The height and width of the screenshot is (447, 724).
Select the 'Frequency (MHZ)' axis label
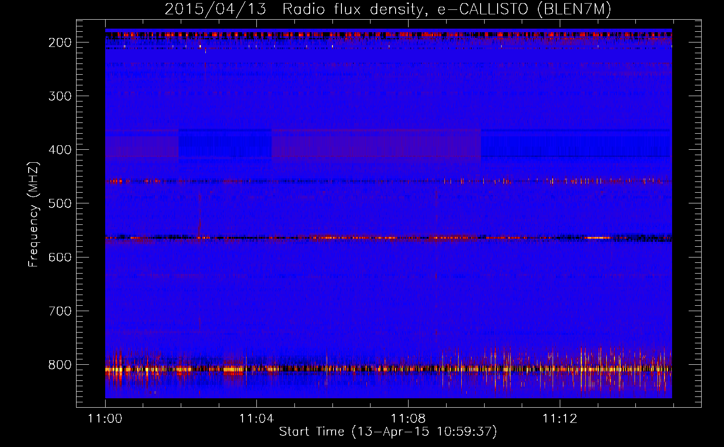tap(34, 214)
